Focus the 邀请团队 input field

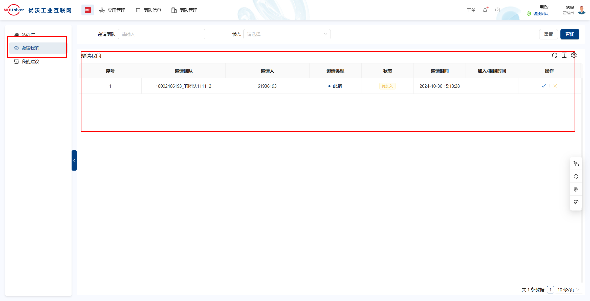click(x=161, y=34)
